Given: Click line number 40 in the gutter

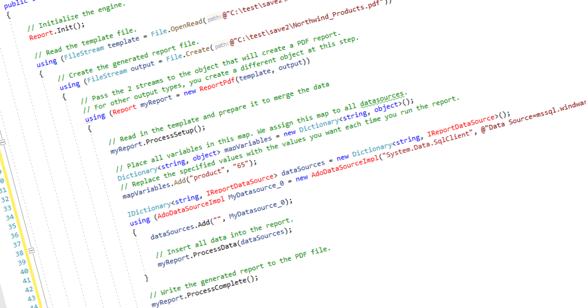Looking at the screenshot, I should point(25,271).
